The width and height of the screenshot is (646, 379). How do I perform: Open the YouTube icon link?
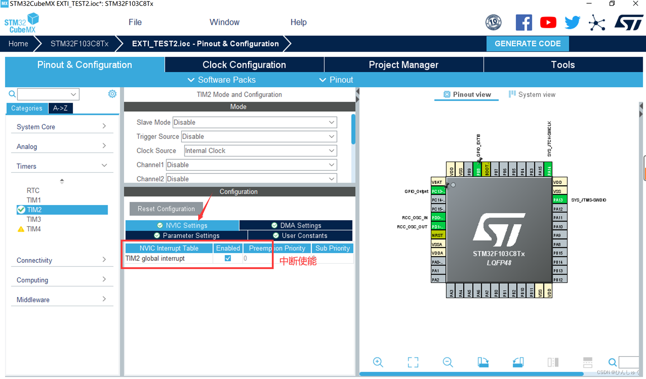pyautogui.click(x=548, y=22)
